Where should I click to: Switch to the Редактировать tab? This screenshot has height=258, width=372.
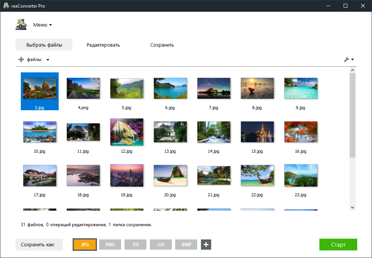coord(103,45)
